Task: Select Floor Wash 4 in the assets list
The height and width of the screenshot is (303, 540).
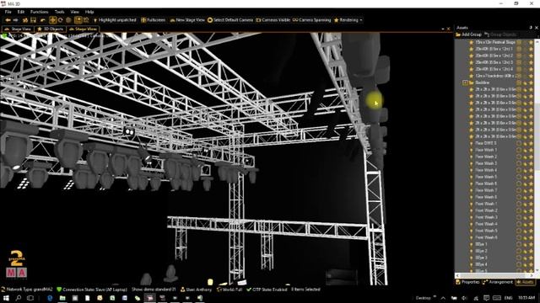Action: coord(486,170)
